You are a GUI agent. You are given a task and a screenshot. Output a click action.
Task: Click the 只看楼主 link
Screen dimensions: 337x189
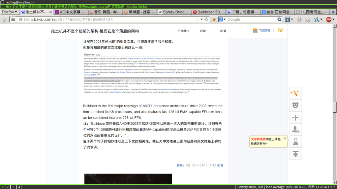[184, 31]
